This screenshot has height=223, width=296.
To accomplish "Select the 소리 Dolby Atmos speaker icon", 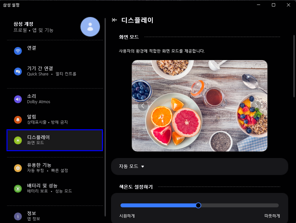I will (x=18, y=99).
